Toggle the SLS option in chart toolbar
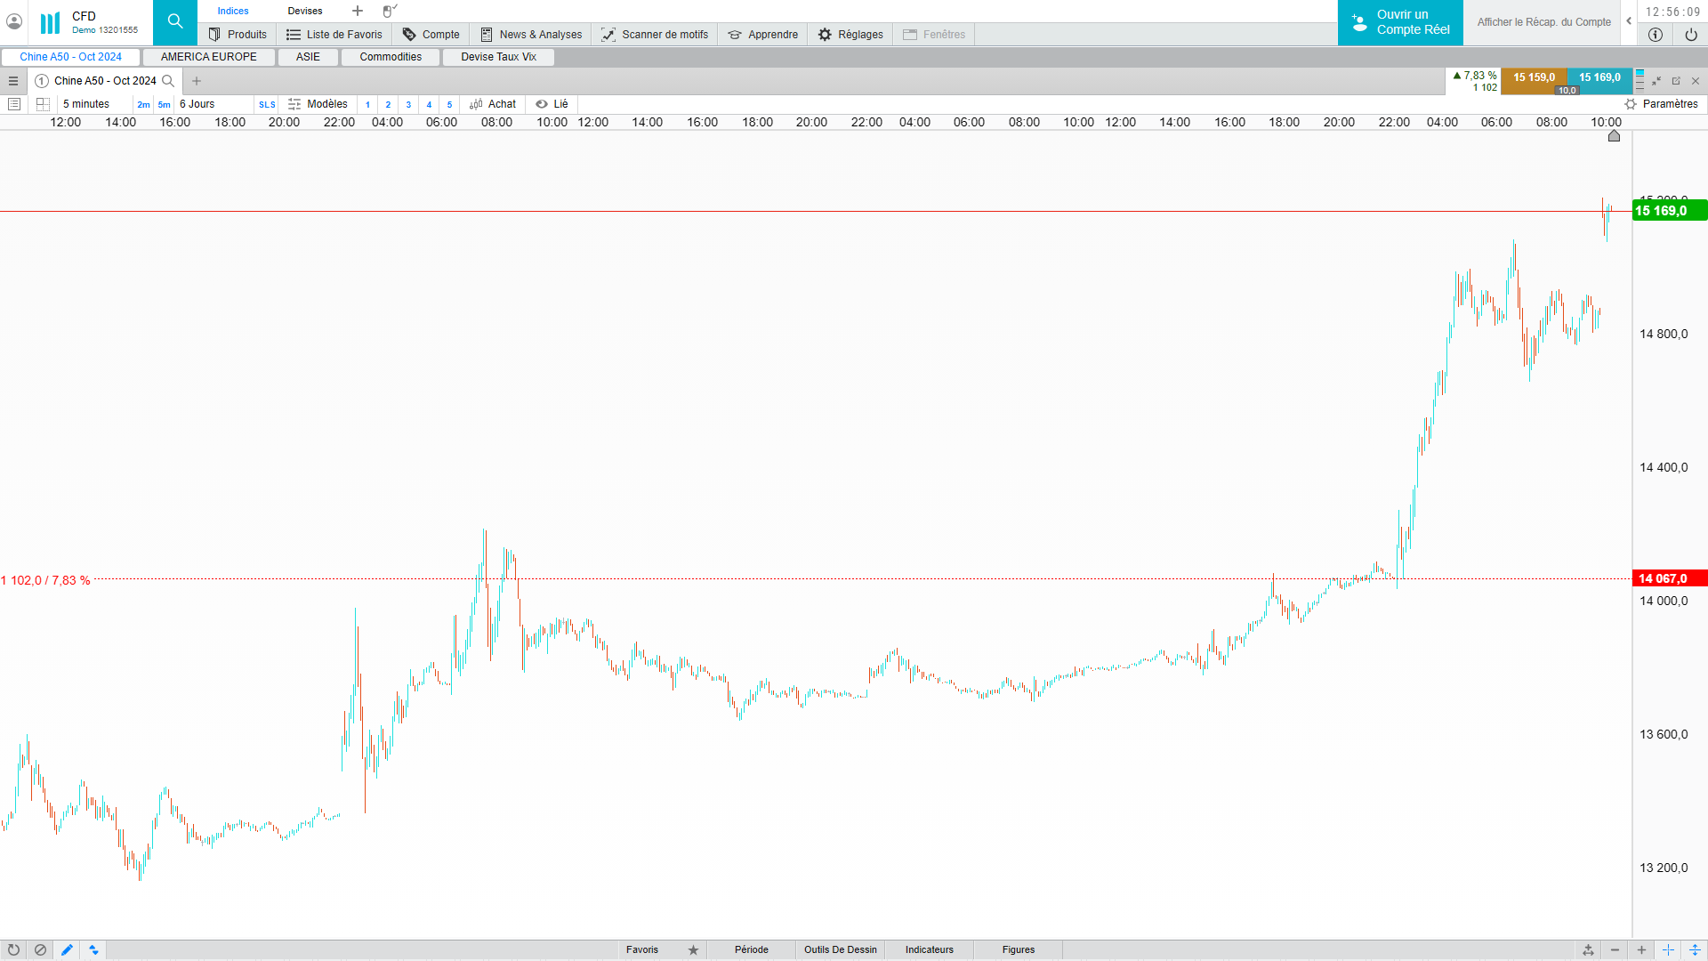The height and width of the screenshot is (961, 1708). pyautogui.click(x=267, y=105)
